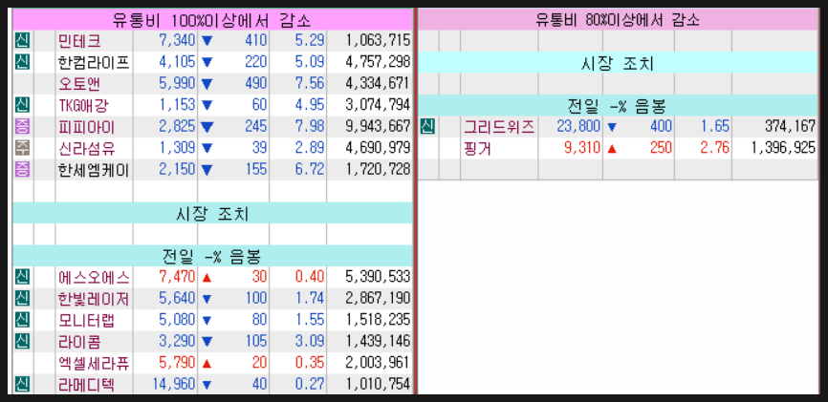Click the 증 badge beside 한세엠케이

pos(23,169)
